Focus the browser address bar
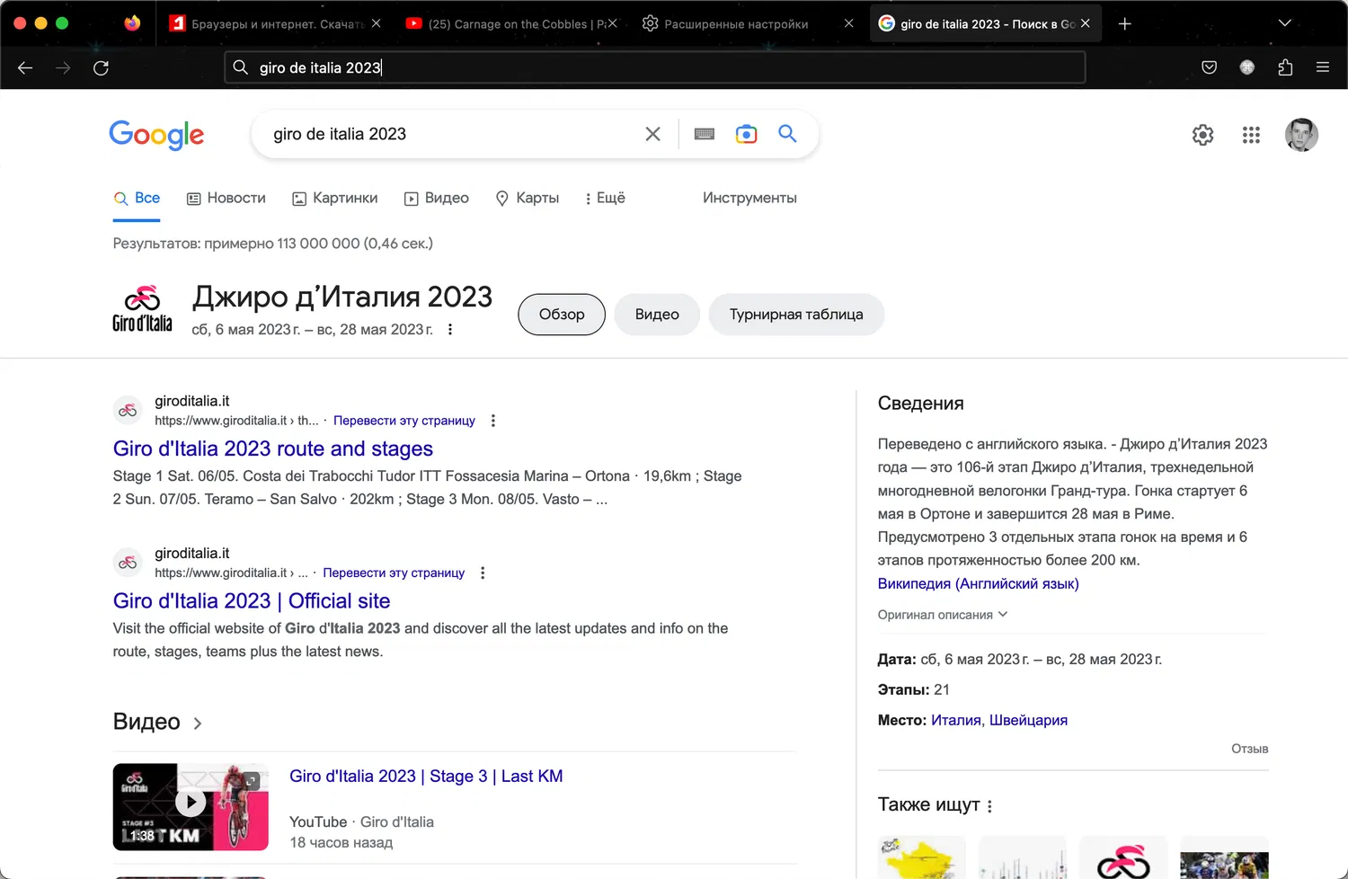The height and width of the screenshot is (879, 1348). tap(654, 67)
